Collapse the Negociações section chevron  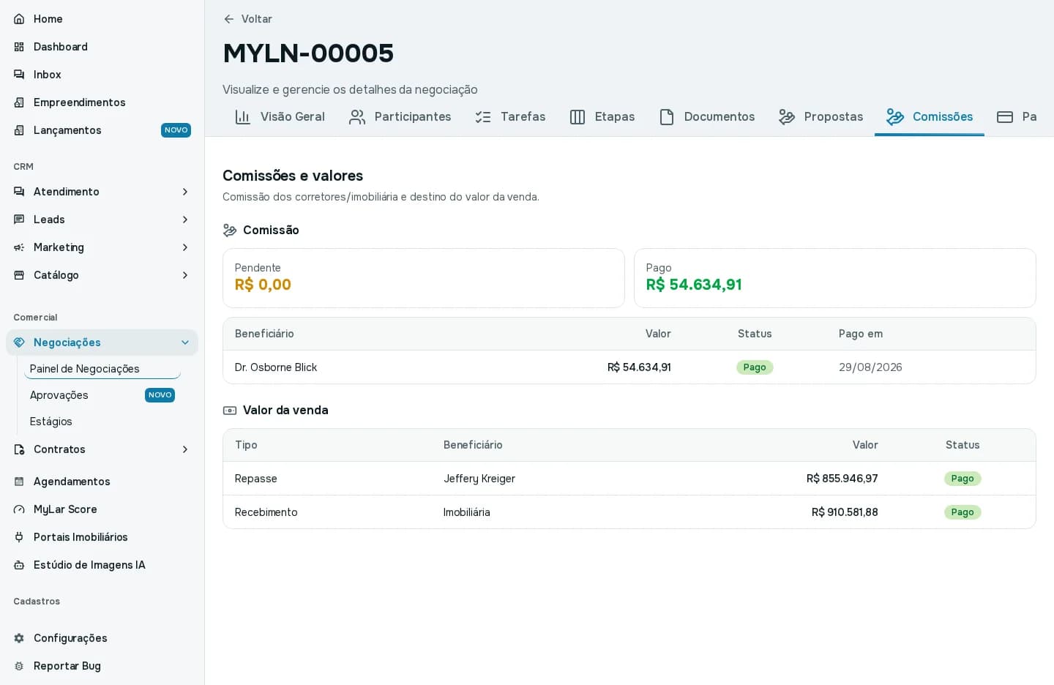[185, 342]
